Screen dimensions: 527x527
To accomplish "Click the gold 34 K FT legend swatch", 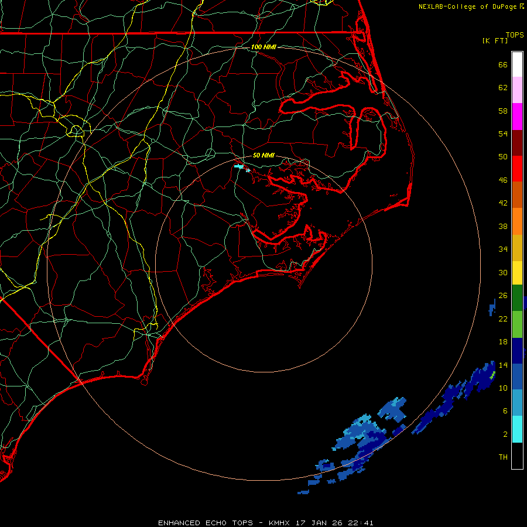I will tap(517, 248).
